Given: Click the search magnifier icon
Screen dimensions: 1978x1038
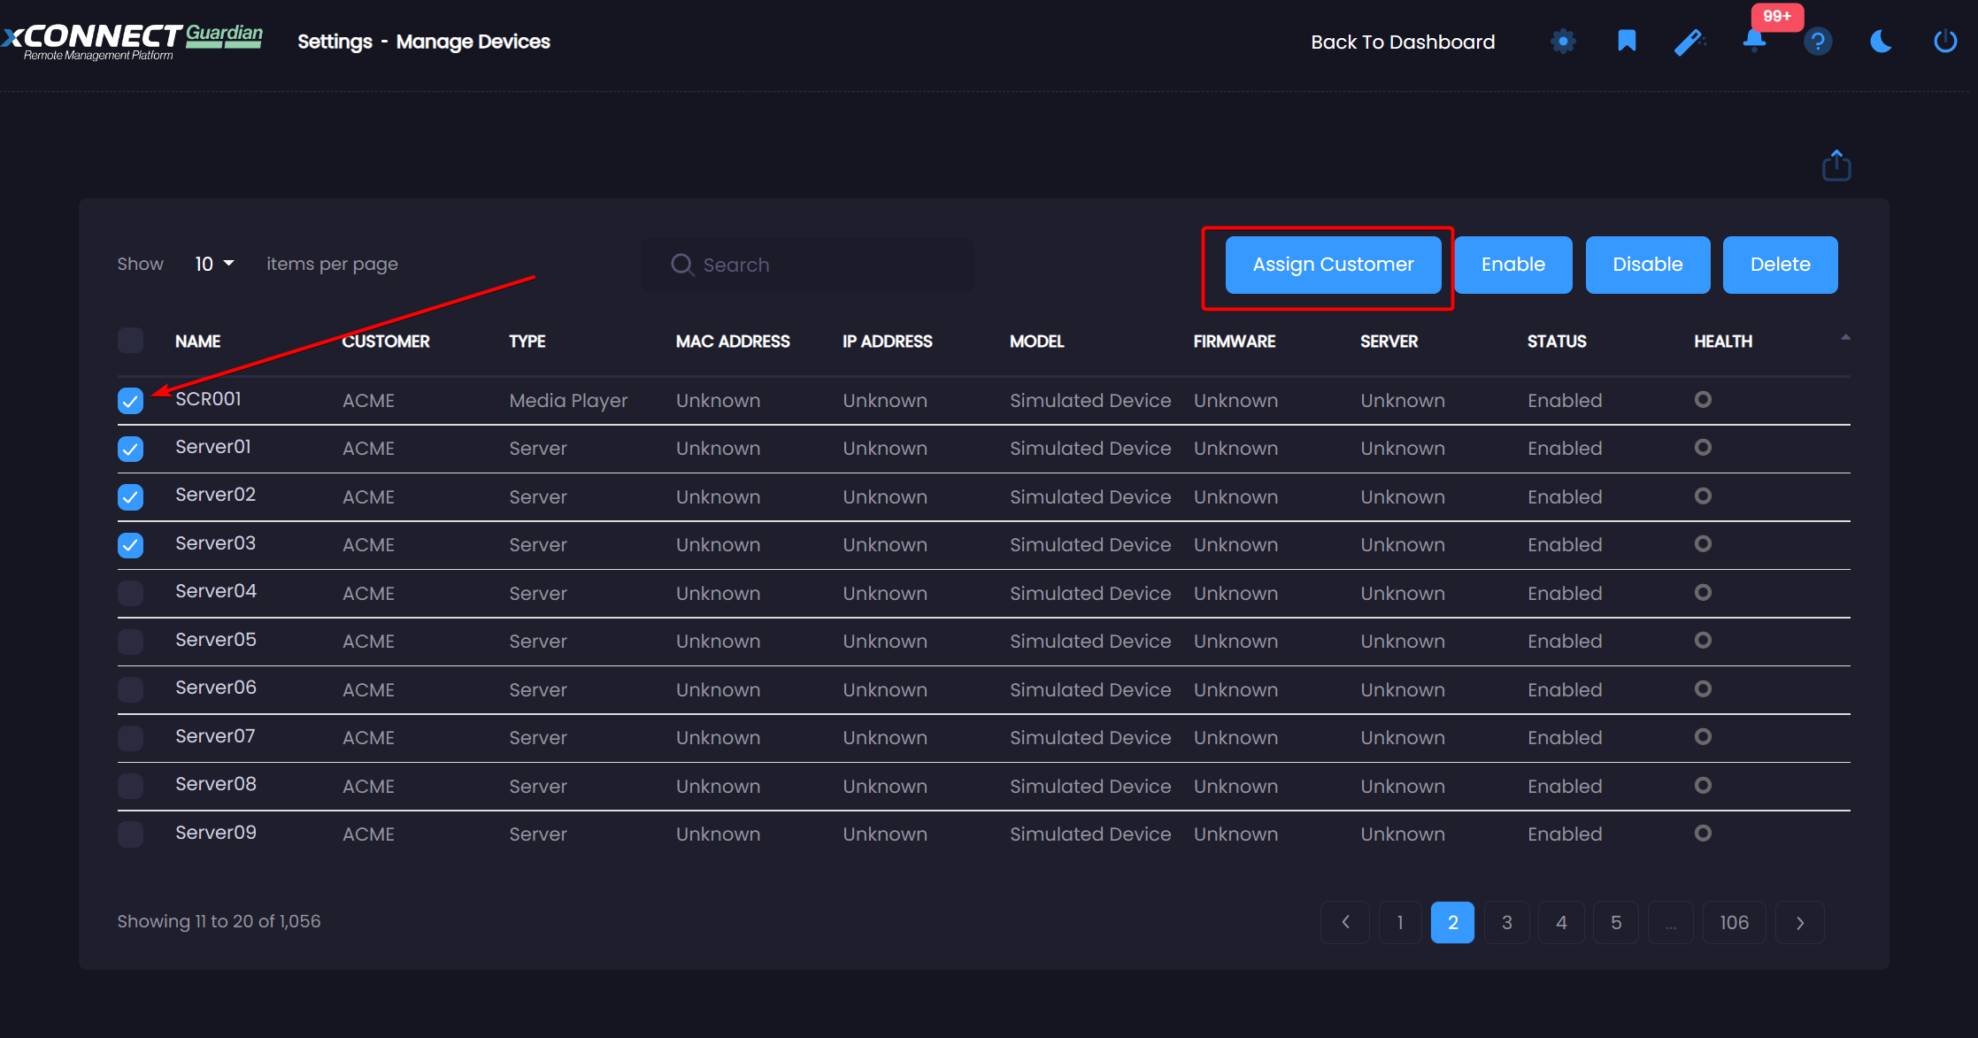Looking at the screenshot, I should click(681, 265).
